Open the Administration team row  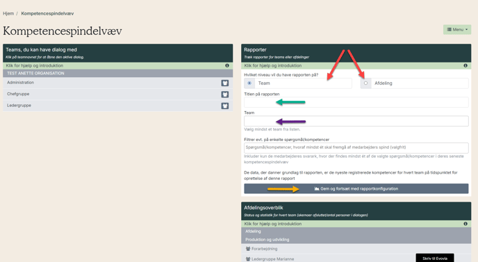[117, 83]
